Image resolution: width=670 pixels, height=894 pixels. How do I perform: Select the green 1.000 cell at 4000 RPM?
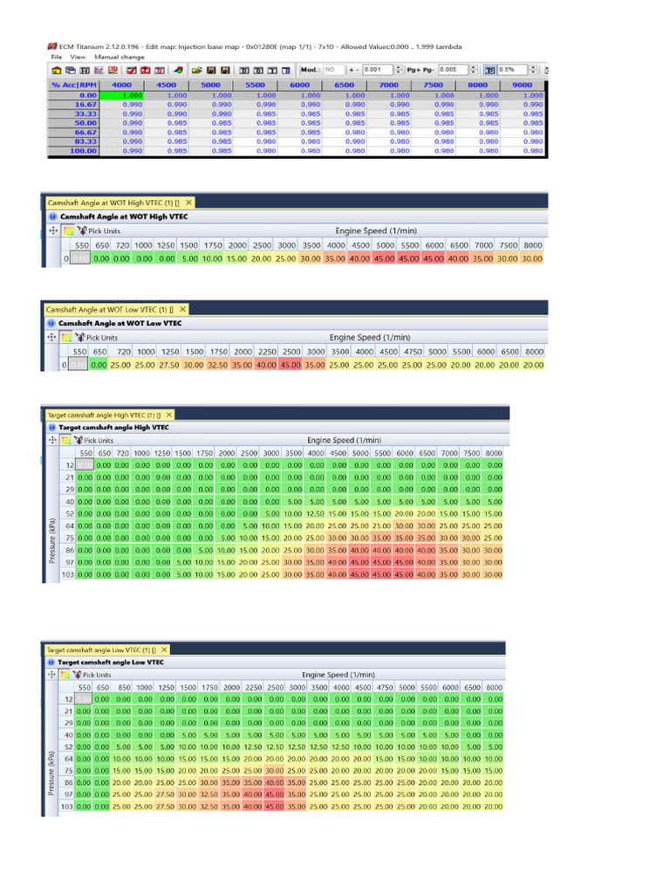[121, 95]
